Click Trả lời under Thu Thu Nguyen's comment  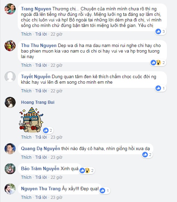tap(41, 65)
